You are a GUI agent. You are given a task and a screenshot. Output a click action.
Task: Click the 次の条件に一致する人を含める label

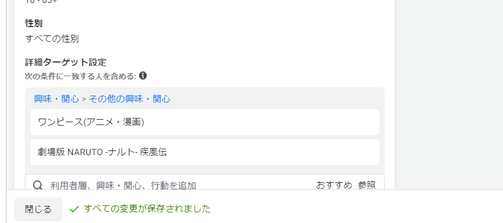click(81, 76)
